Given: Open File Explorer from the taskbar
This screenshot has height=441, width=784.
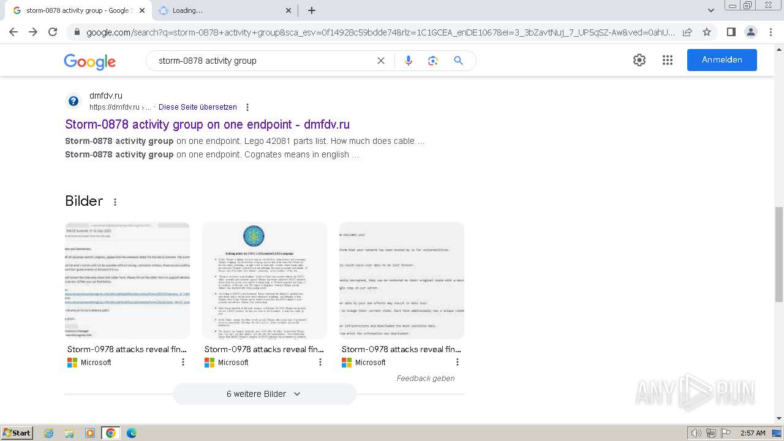Looking at the screenshot, I should [x=69, y=433].
